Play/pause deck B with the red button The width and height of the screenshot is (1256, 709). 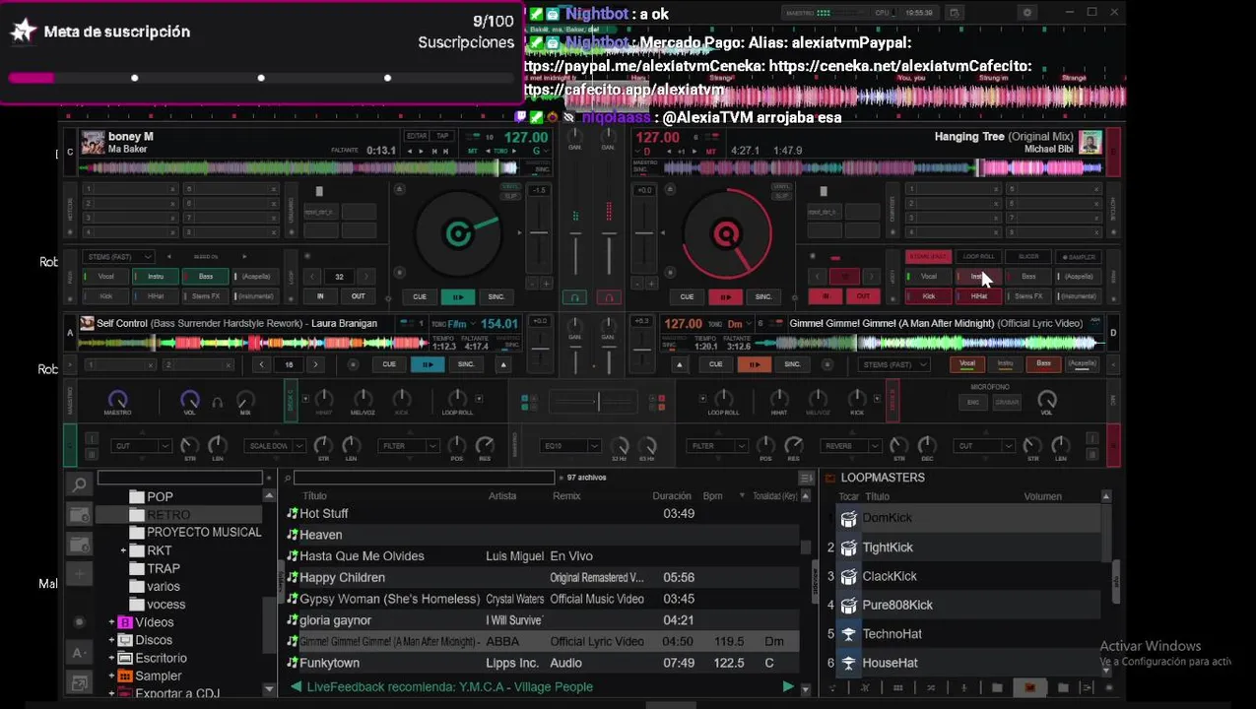[726, 296]
